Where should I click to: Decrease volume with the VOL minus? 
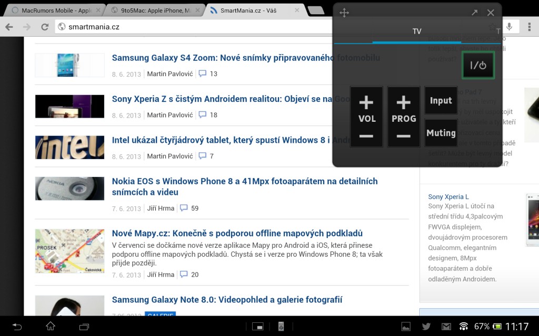(366, 136)
